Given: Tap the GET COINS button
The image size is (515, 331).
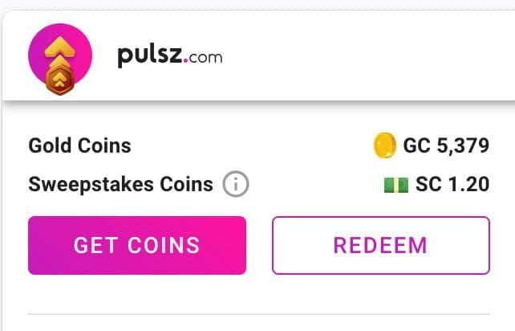Looking at the screenshot, I should tap(137, 245).
